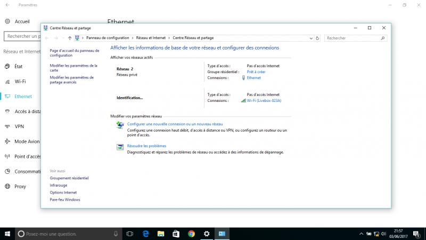Click Centre Réseau et partage breadcrumb
The width and height of the screenshot is (426, 240).
tap(193, 38)
